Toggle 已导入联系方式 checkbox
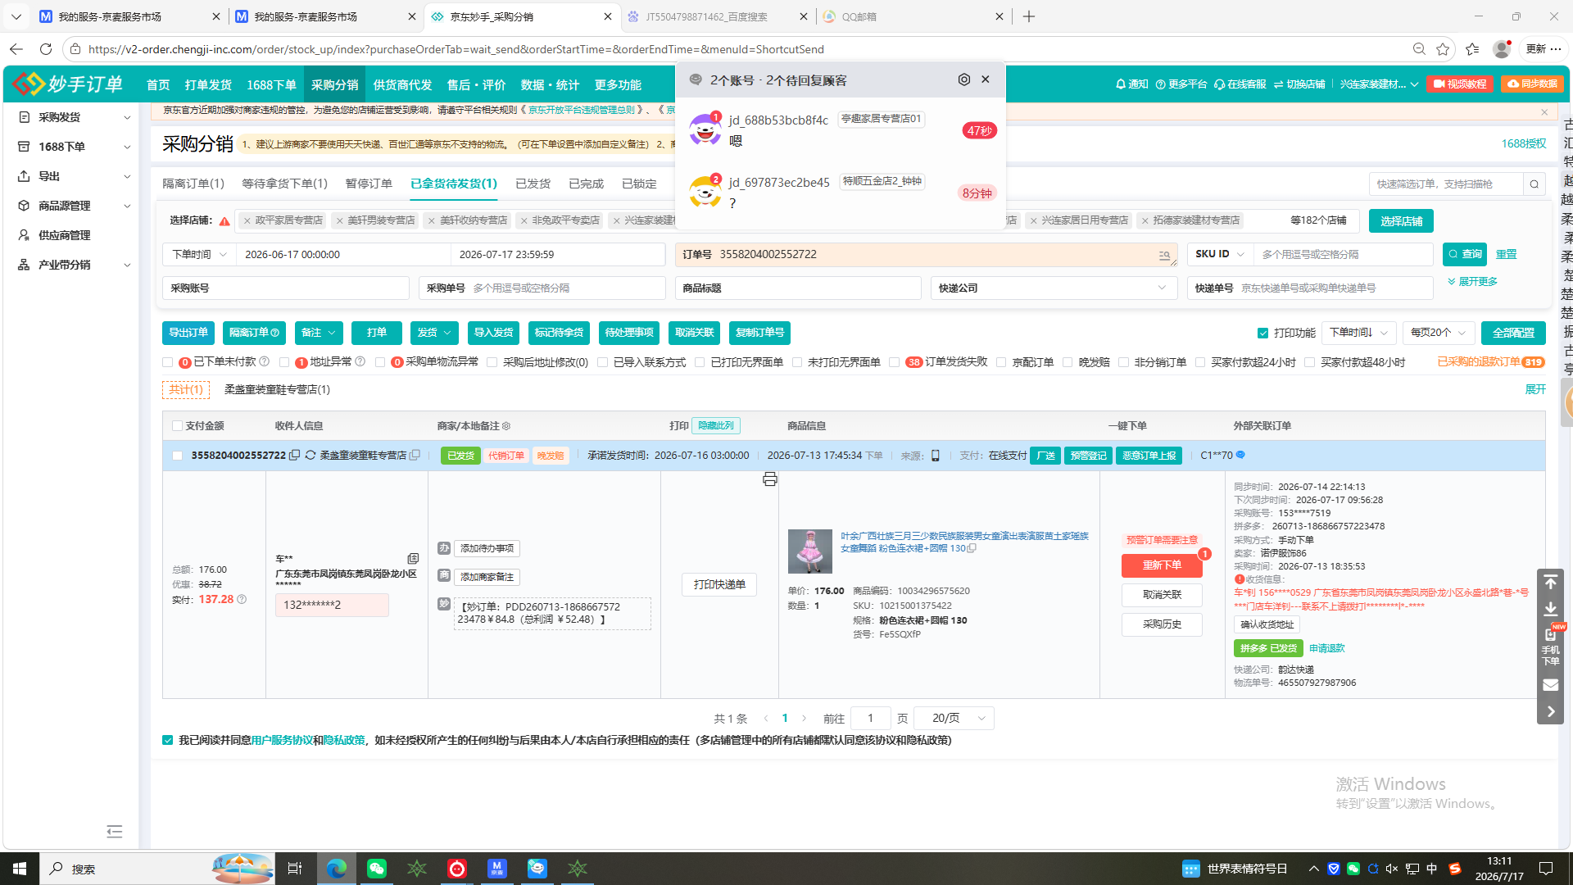 coord(603,362)
